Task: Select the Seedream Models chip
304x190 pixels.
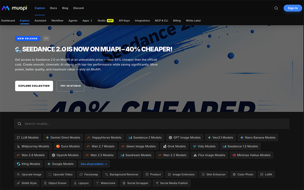Action: point(136,155)
